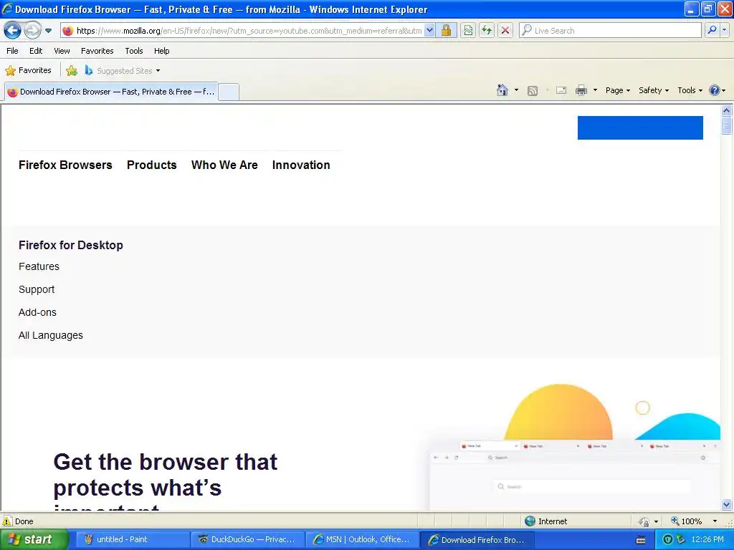The image size is (734, 550).
Task: Click the vertical scrollbar thumb
Action: point(727,126)
